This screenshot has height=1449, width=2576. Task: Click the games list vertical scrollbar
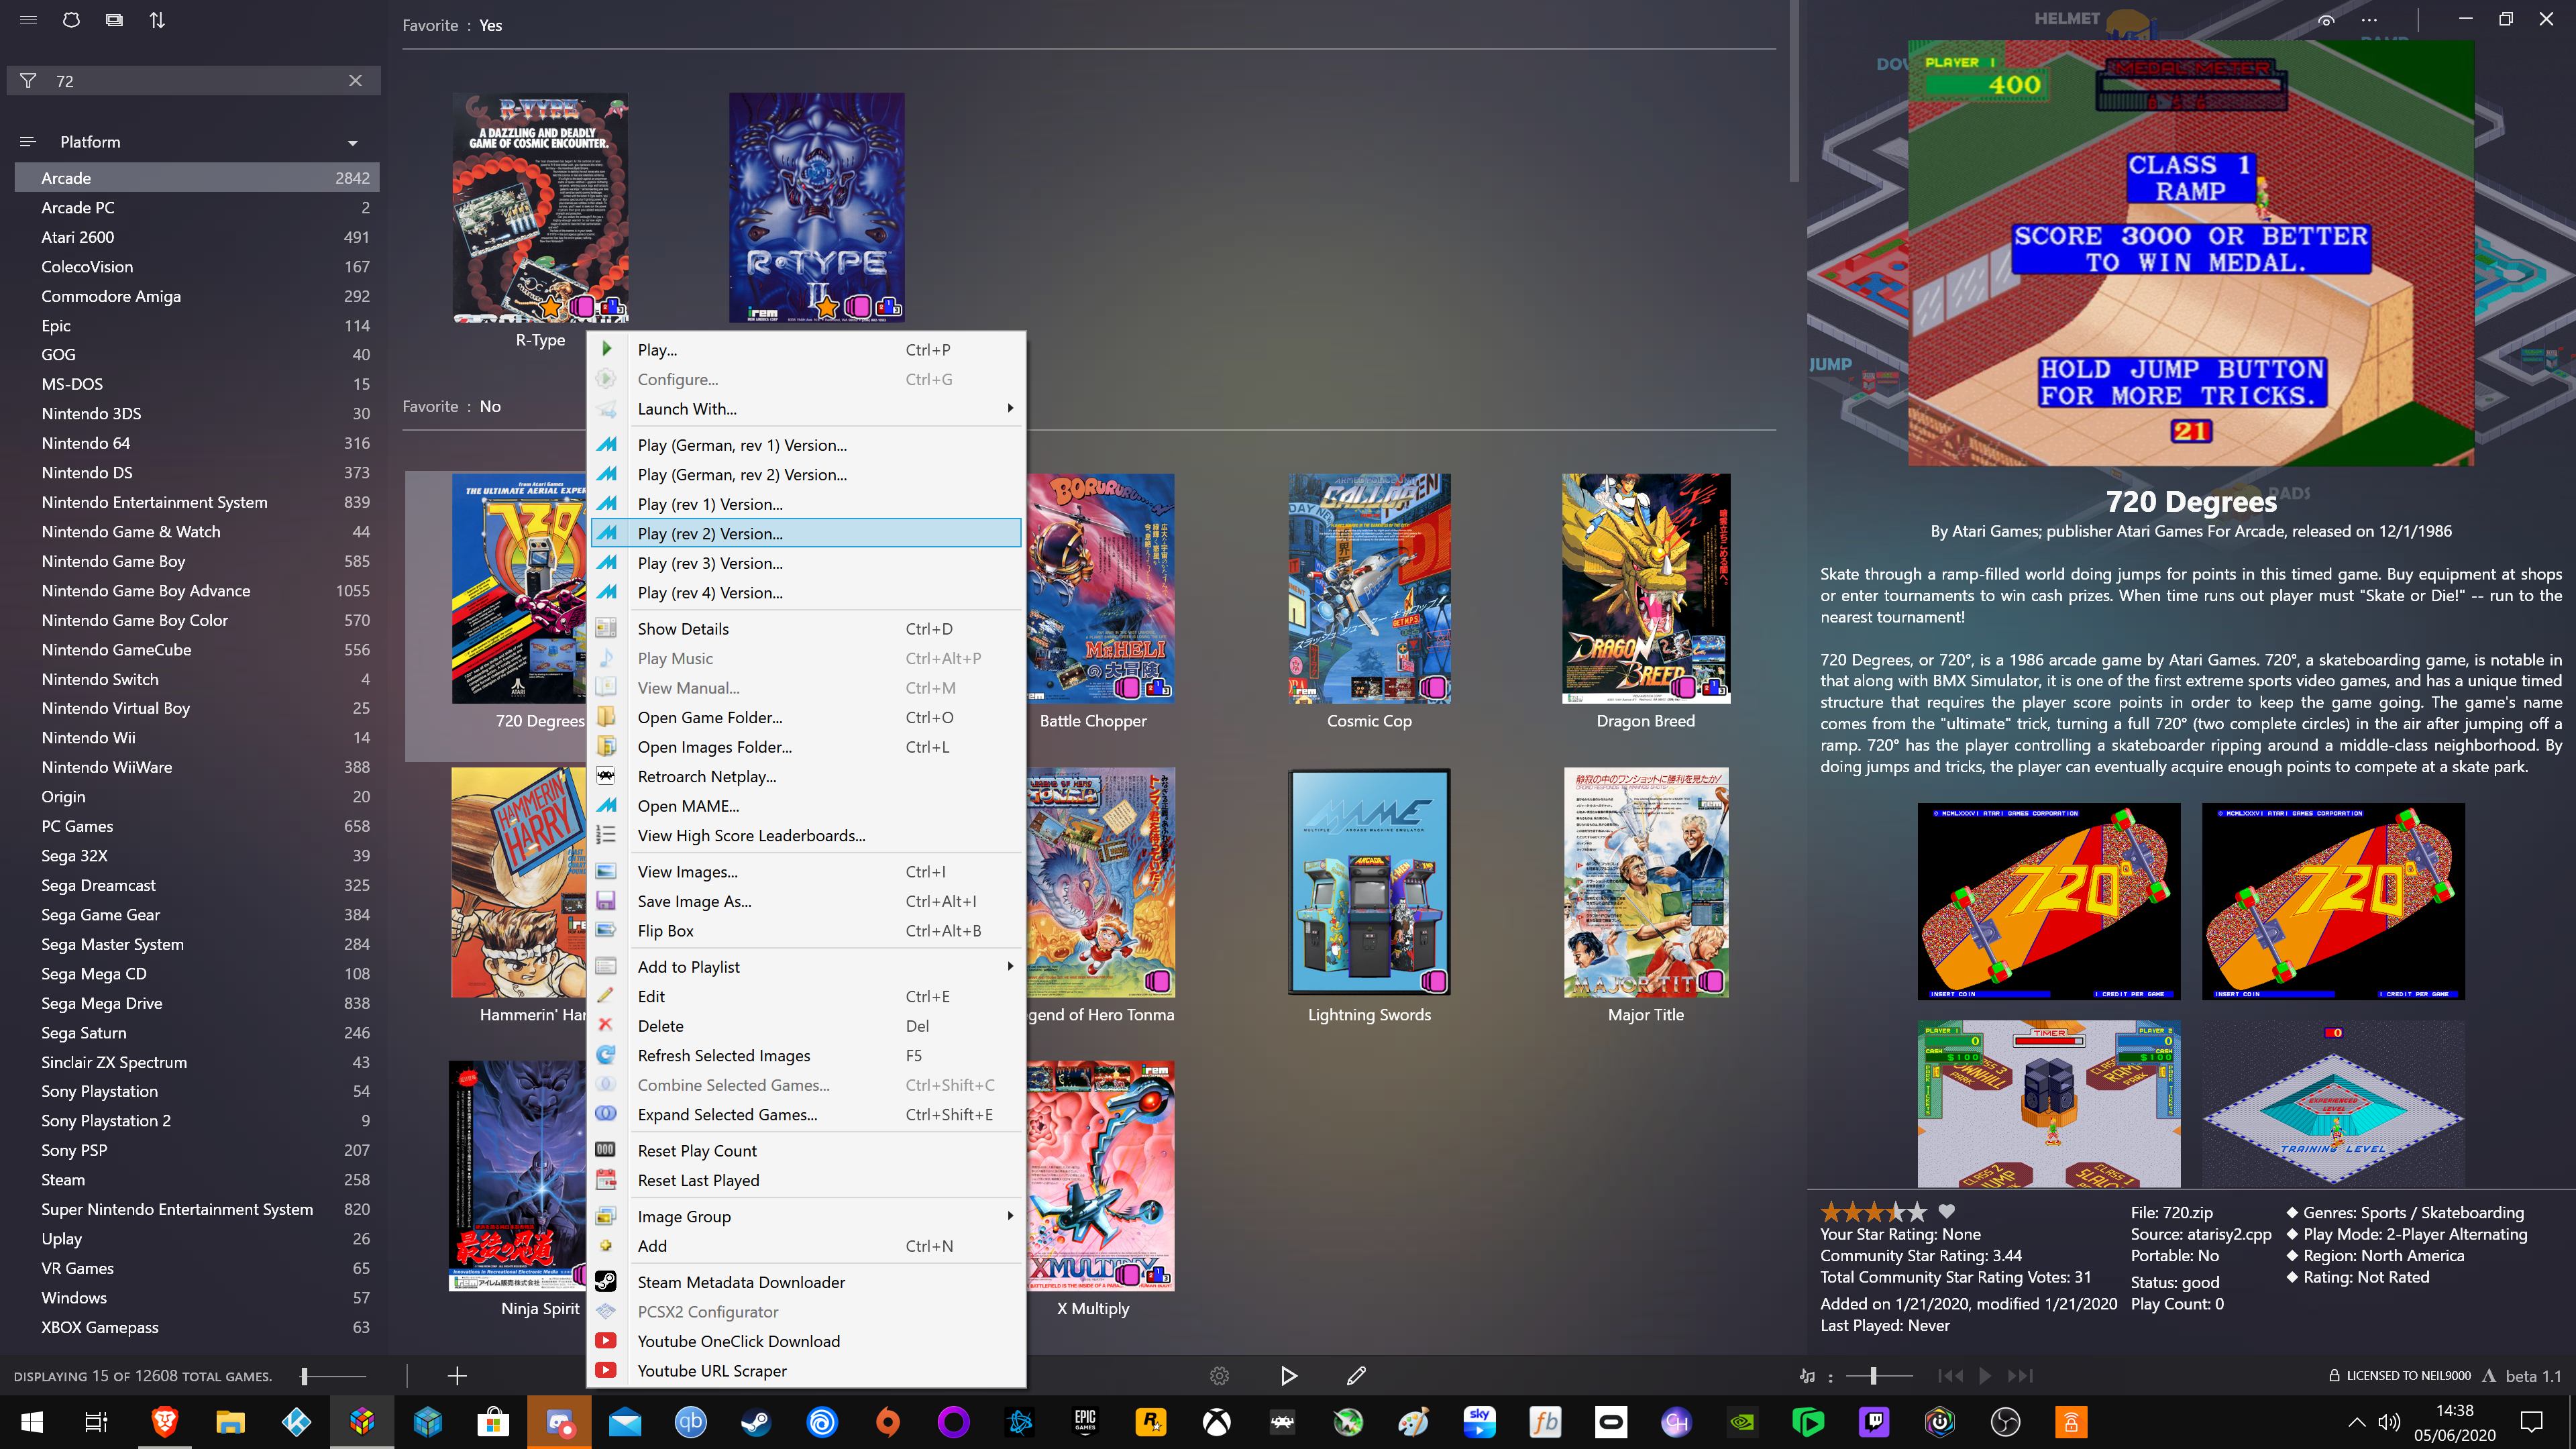click(x=1794, y=91)
